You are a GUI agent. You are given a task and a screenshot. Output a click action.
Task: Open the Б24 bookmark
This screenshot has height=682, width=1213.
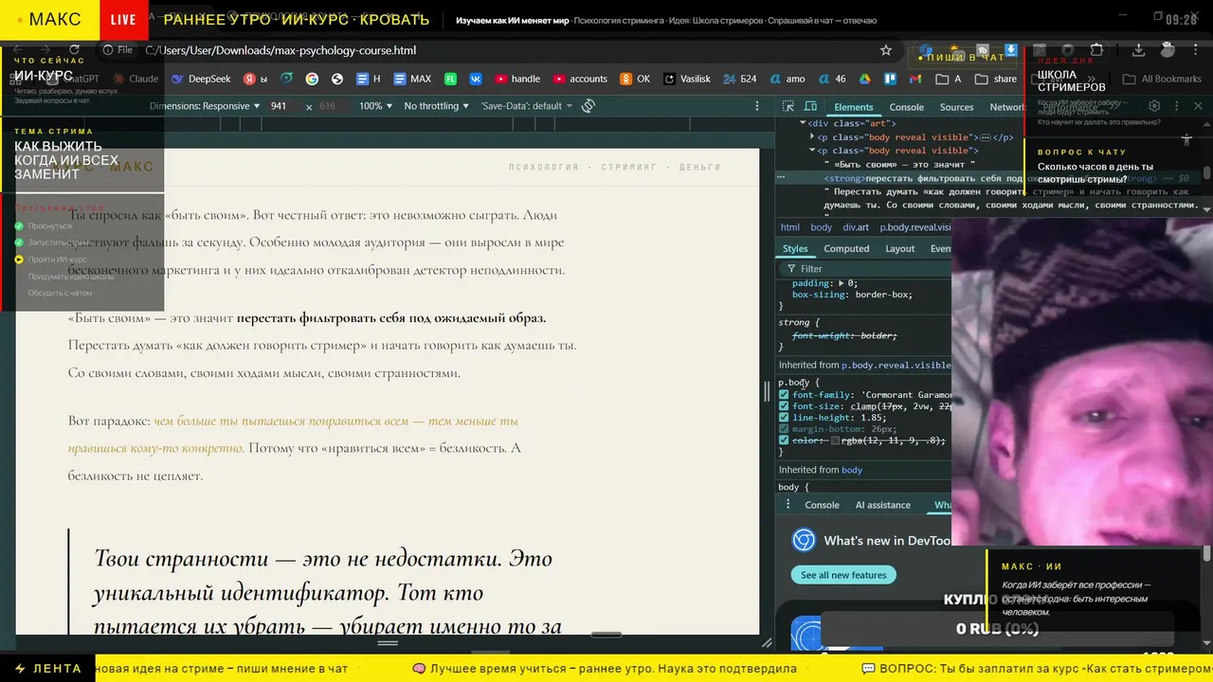click(739, 79)
